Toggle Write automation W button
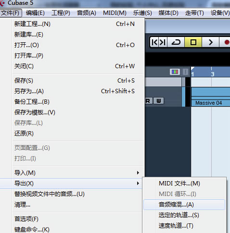230x233 pixels. 158,101
